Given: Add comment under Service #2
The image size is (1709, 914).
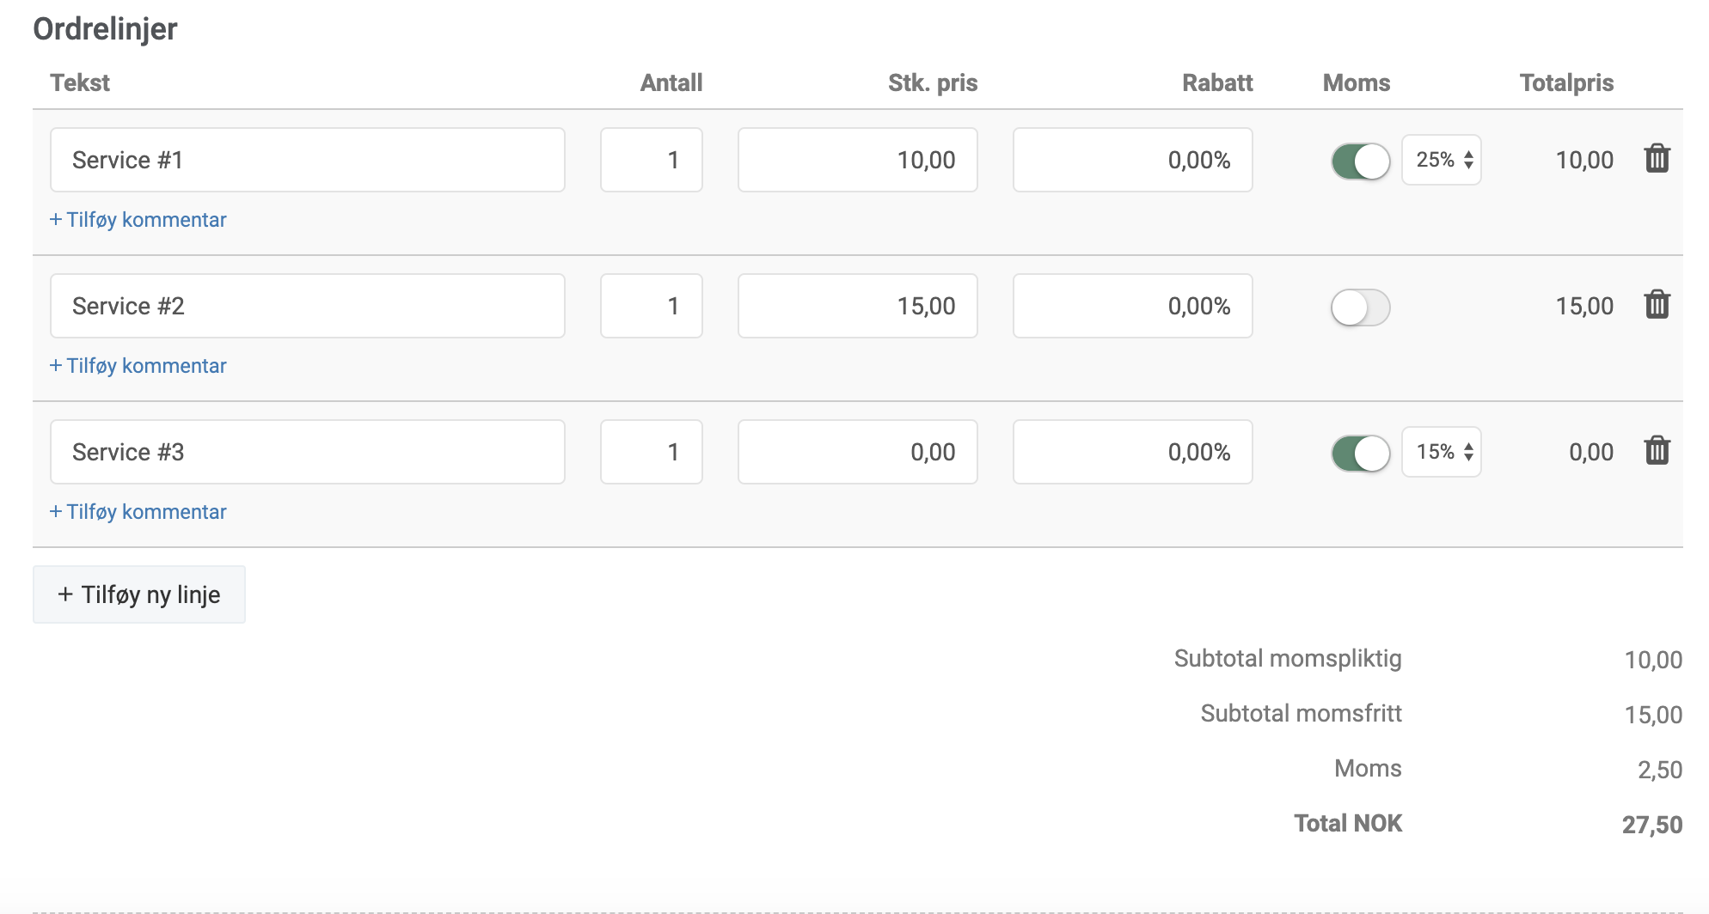Looking at the screenshot, I should pyautogui.click(x=138, y=366).
